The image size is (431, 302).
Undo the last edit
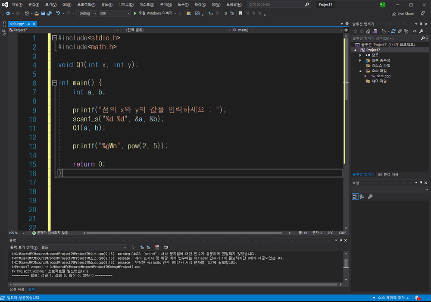[58, 13]
